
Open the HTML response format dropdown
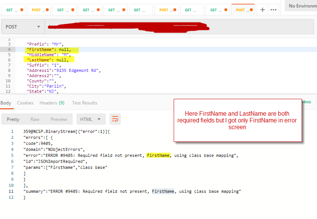click(x=91, y=119)
